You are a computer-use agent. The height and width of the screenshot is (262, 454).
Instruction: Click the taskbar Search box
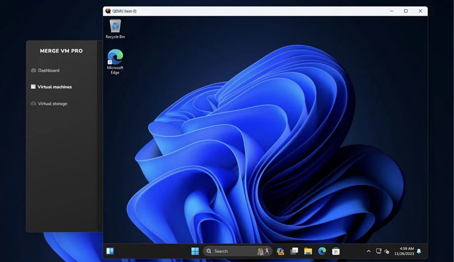(237, 251)
